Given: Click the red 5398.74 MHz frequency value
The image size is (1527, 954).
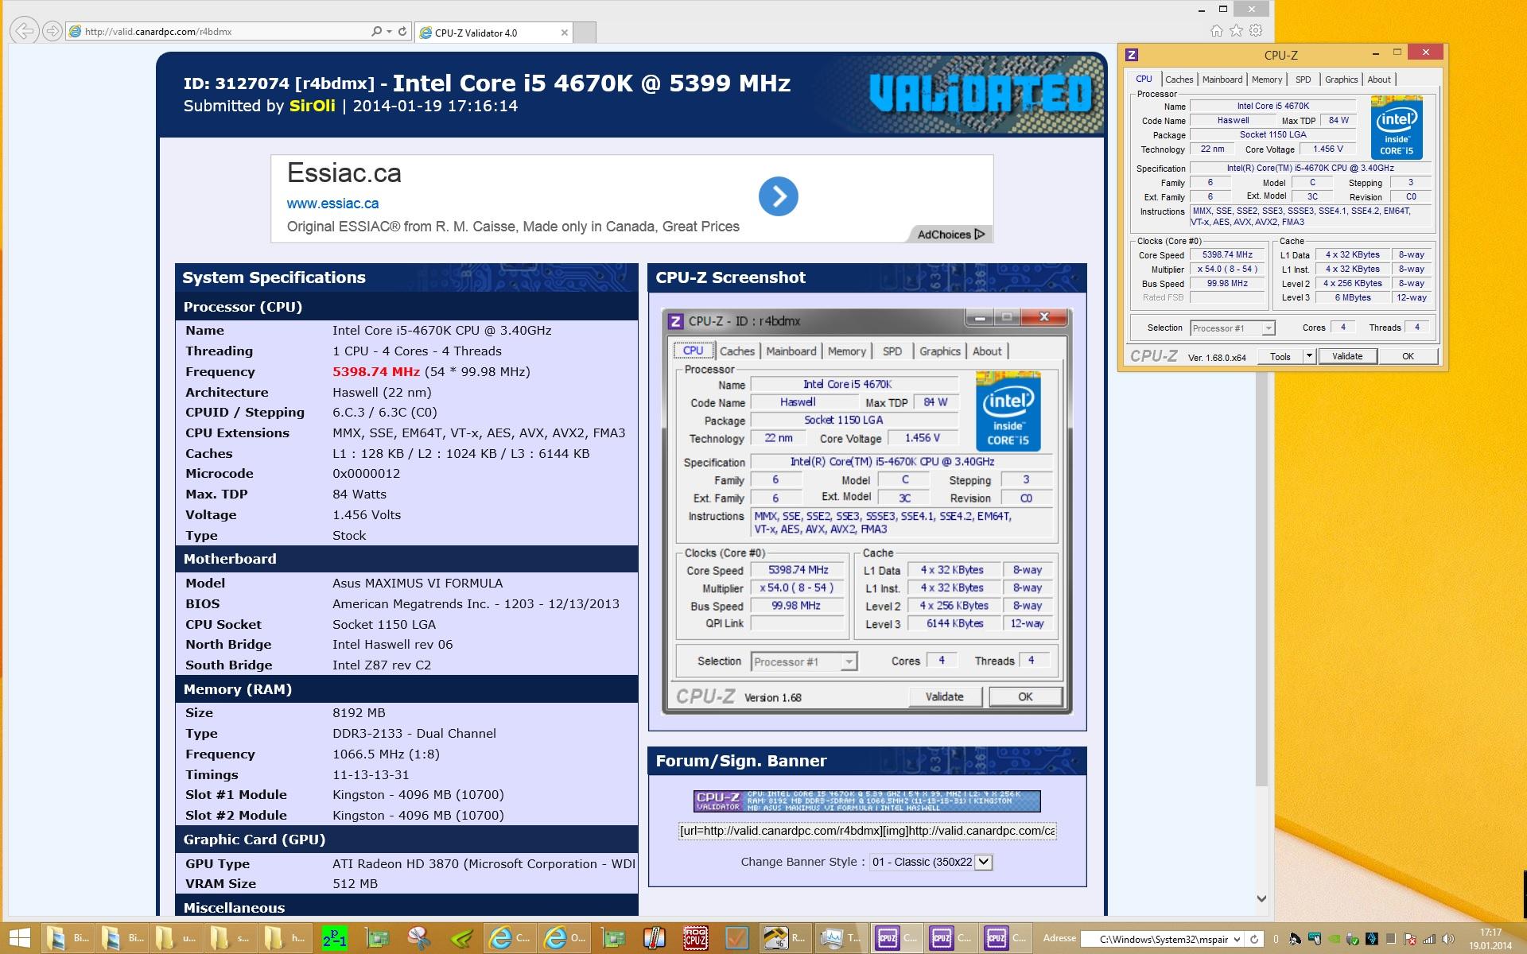Looking at the screenshot, I should (x=375, y=371).
